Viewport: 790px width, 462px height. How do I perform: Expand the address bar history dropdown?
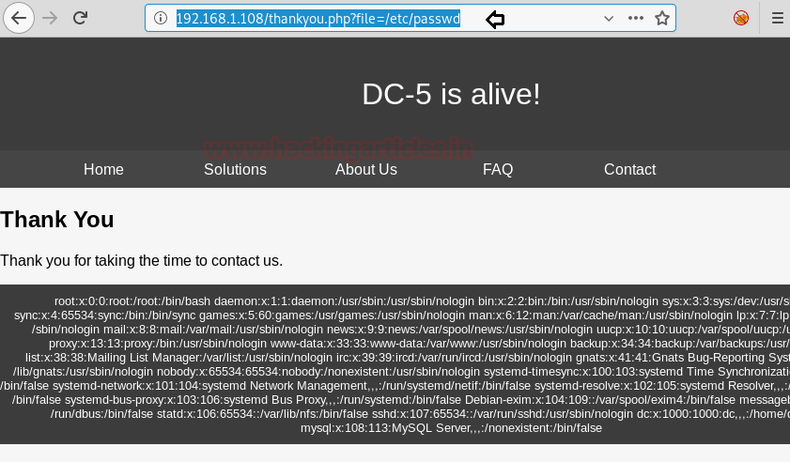tap(609, 19)
